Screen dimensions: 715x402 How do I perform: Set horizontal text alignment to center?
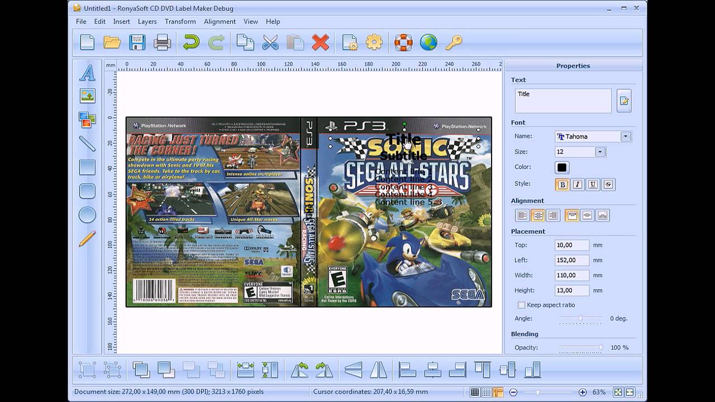(537, 215)
